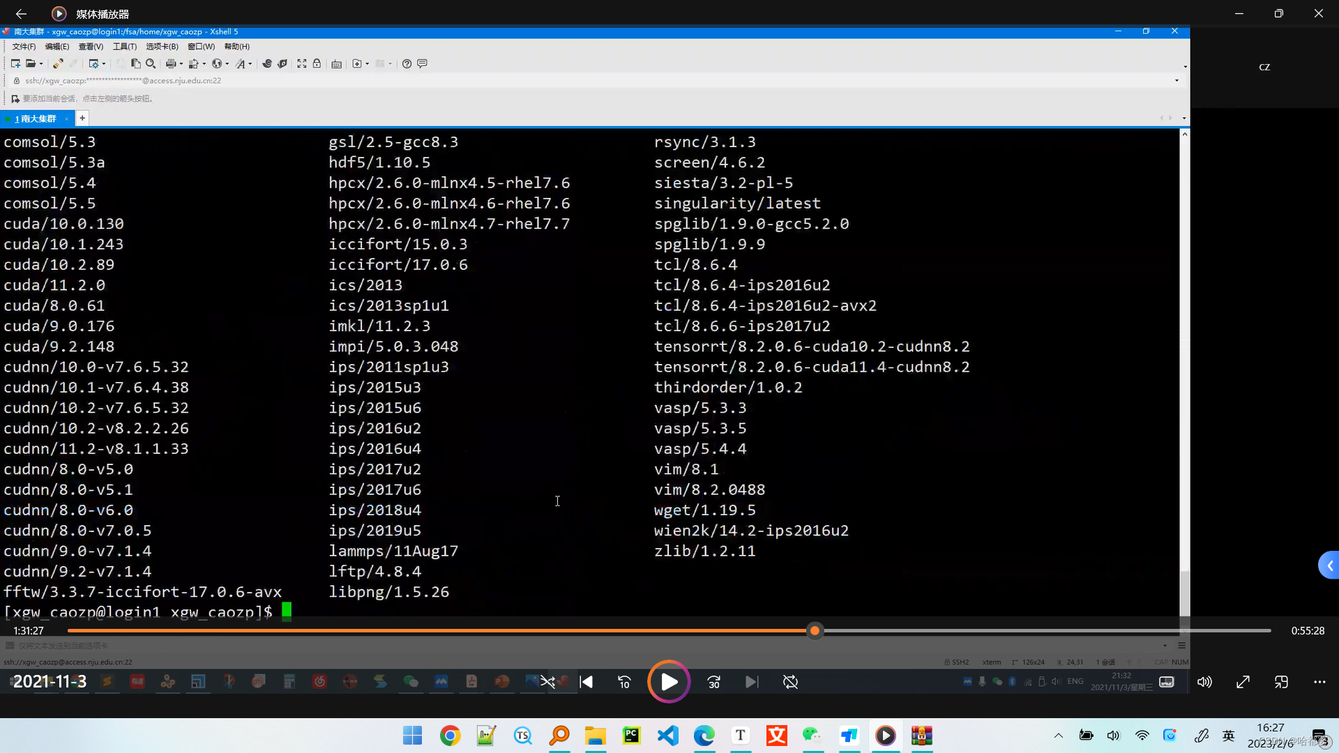Show hidden system tray icons
This screenshot has height=753, width=1339.
click(1058, 736)
